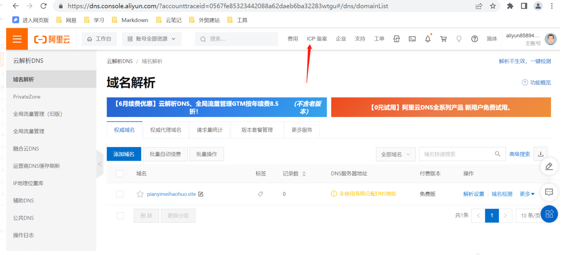The height and width of the screenshot is (255, 561).
Task: Open the notification bell icon
Action: click(x=428, y=39)
